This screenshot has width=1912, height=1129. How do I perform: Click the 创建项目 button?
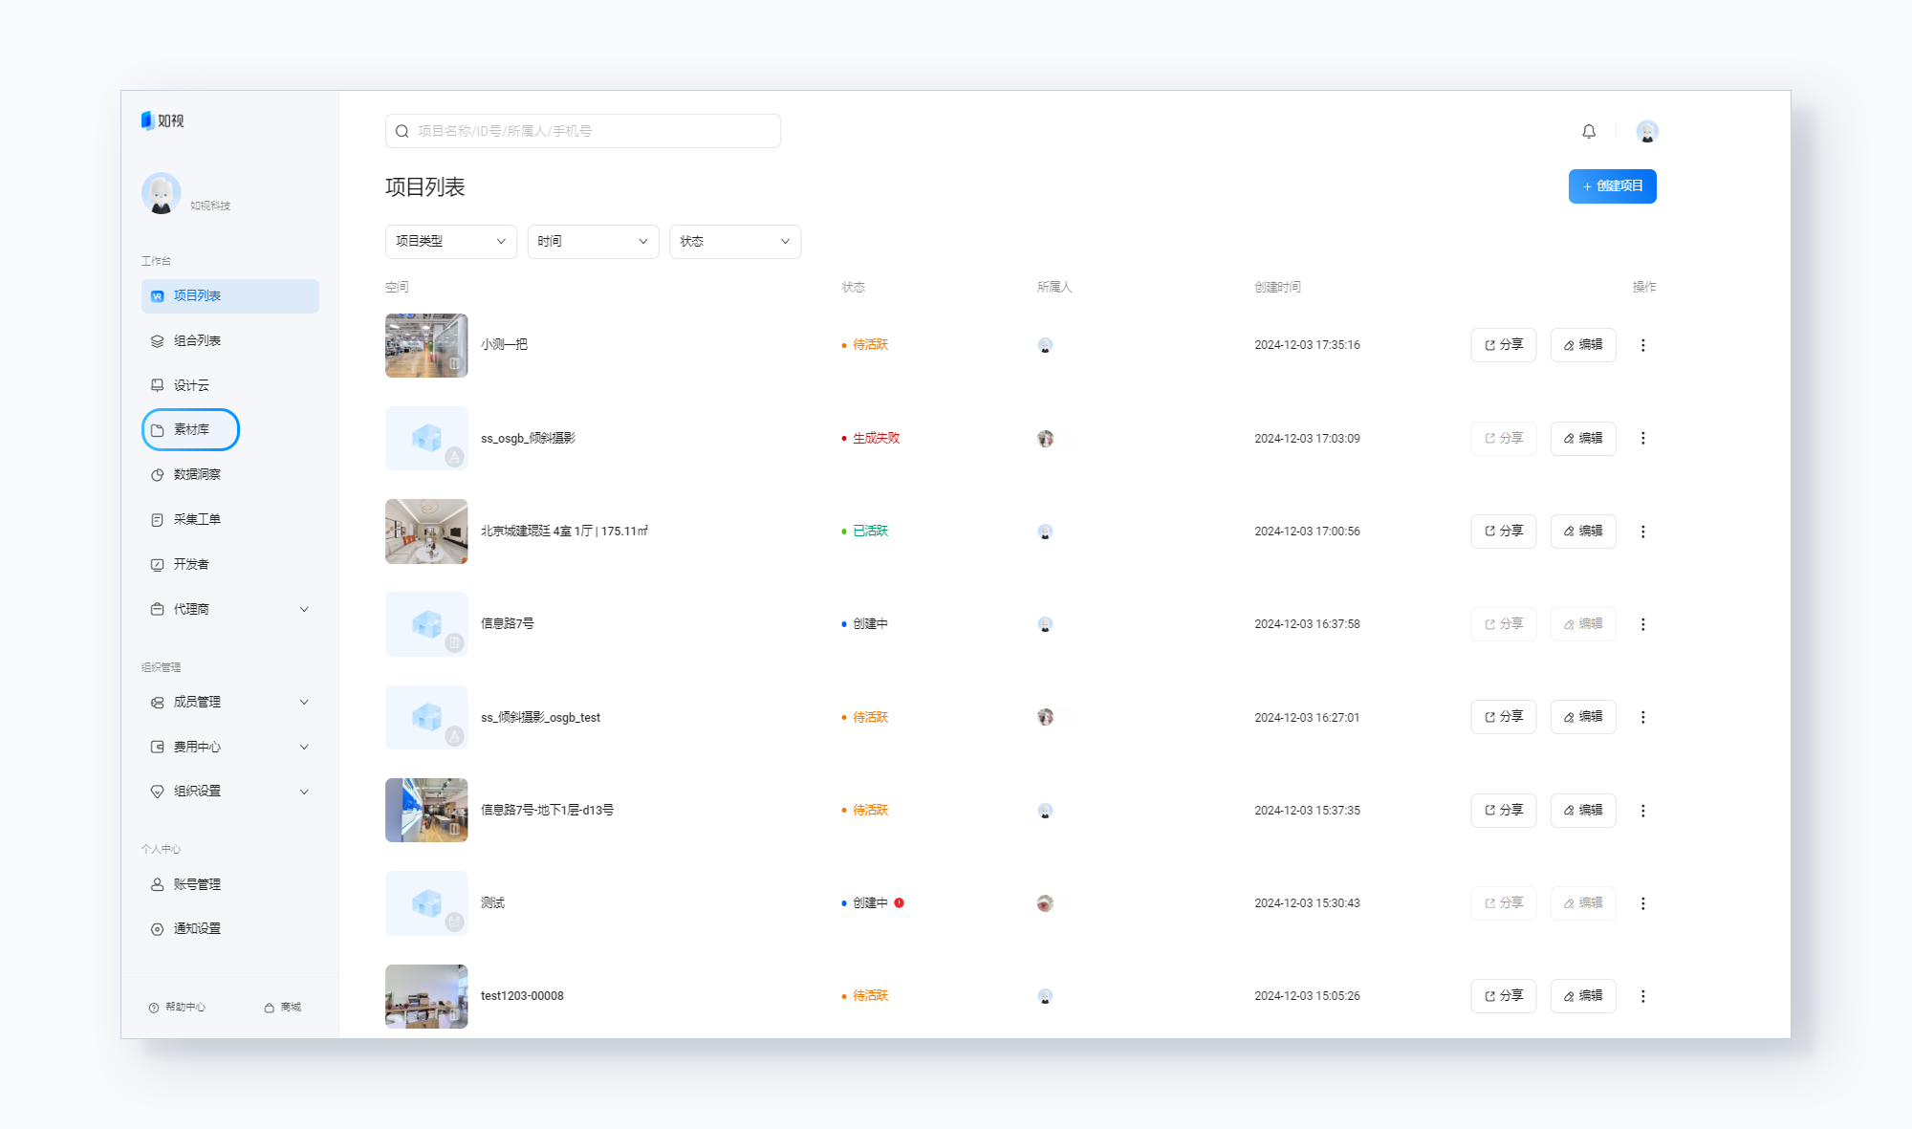1612,186
